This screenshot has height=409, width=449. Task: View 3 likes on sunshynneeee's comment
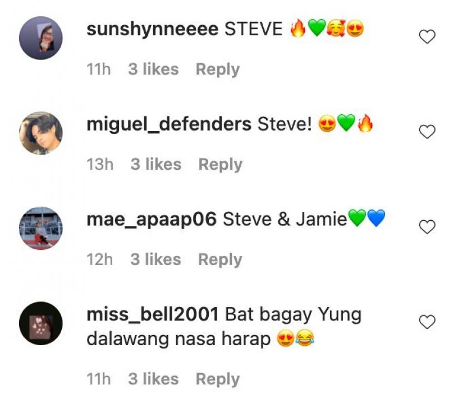[x=153, y=69]
